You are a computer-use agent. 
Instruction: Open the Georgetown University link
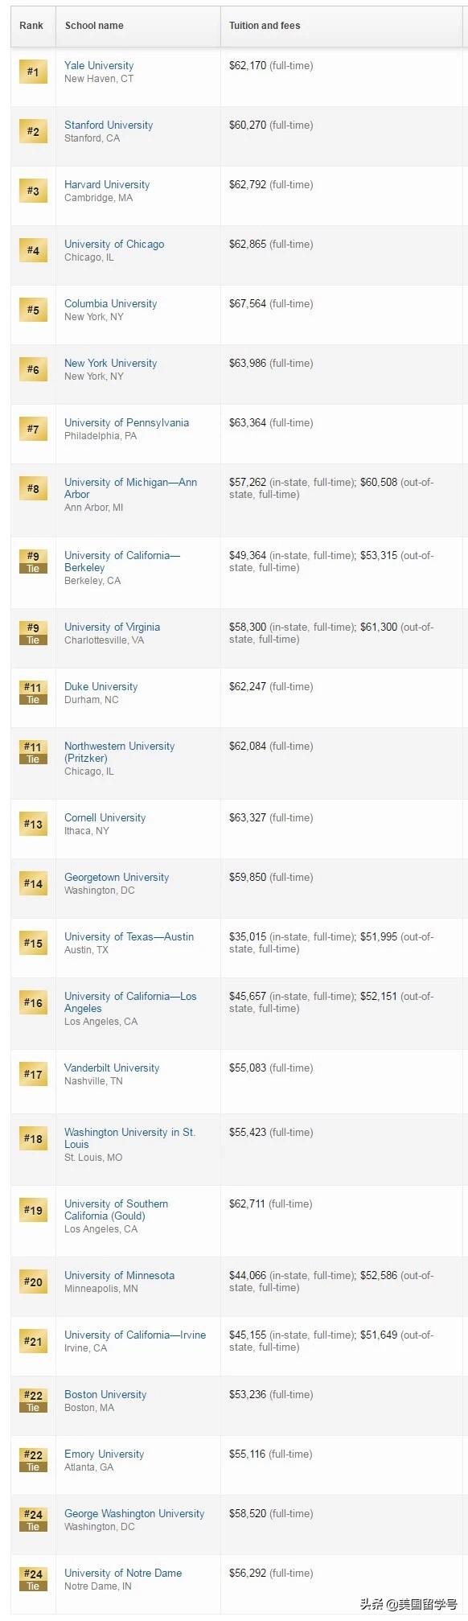click(x=117, y=877)
